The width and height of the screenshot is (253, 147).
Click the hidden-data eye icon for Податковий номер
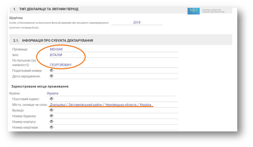(51, 70)
